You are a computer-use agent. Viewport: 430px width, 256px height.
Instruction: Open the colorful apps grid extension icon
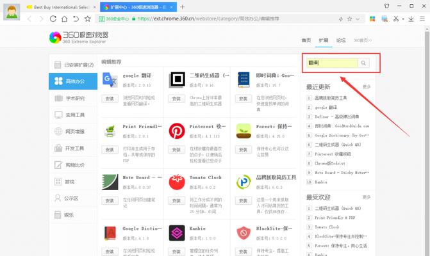[x=372, y=19]
